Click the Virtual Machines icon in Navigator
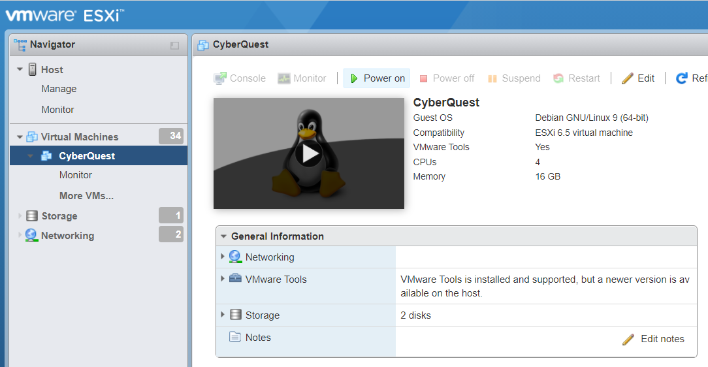The width and height of the screenshot is (708, 367). [32, 136]
